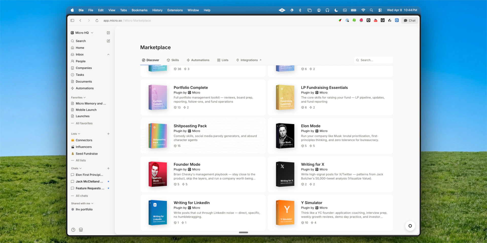
Task: Go back with the left arrow
Action: (80, 21)
